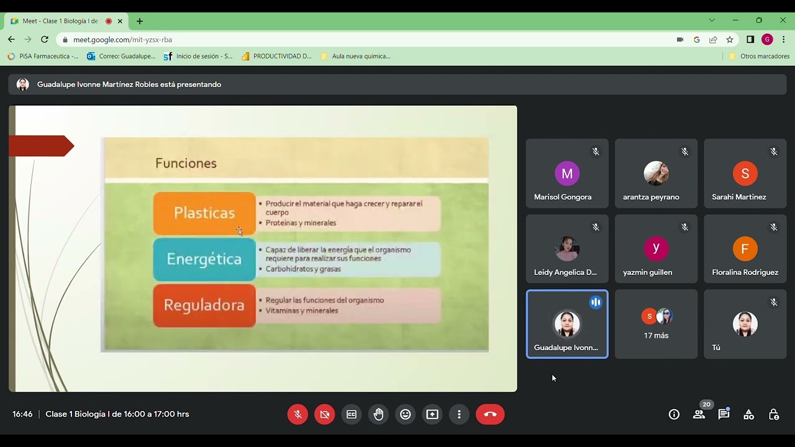Open camera permission icon in address bar
Viewport: 795px width, 447px height.
coord(680,39)
